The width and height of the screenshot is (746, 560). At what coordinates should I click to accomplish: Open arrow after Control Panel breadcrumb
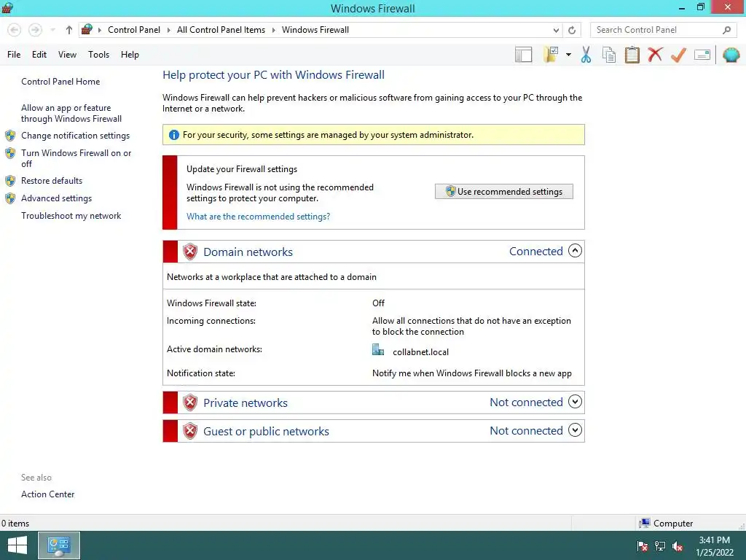(x=168, y=30)
